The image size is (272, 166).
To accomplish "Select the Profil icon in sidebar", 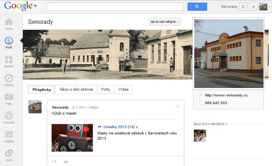I will pos(9,41).
